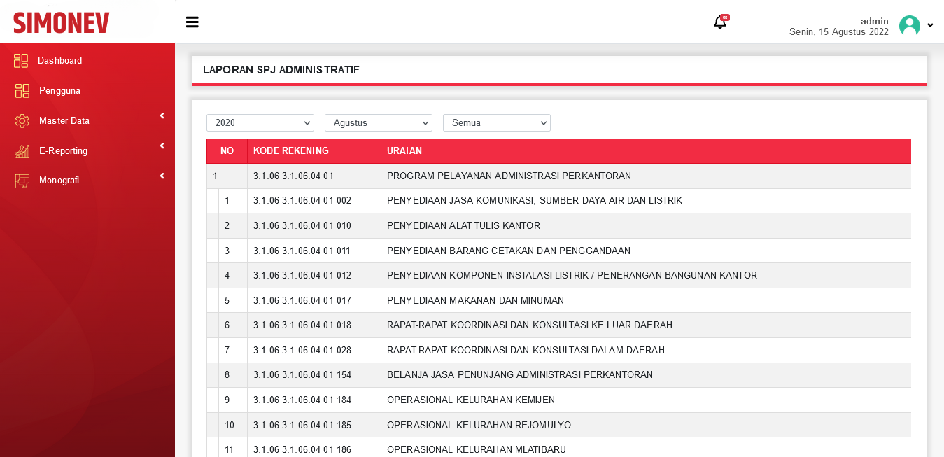The width and height of the screenshot is (944, 457).
Task: Click the Pengguna sidebar icon
Action: tap(22, 91)
